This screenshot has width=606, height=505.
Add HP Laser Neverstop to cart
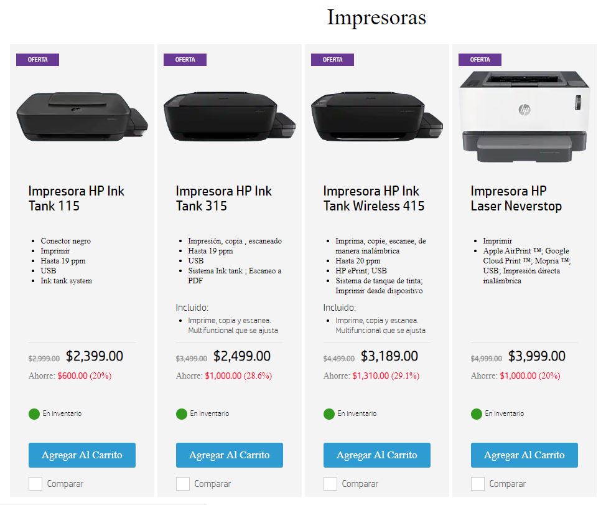[524, 455]
